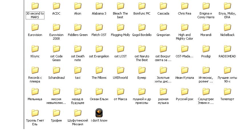This screenshot has height=131, width=240.
Task: Select the Enya, Moby, ERA folder
Action: click(227, 6)
